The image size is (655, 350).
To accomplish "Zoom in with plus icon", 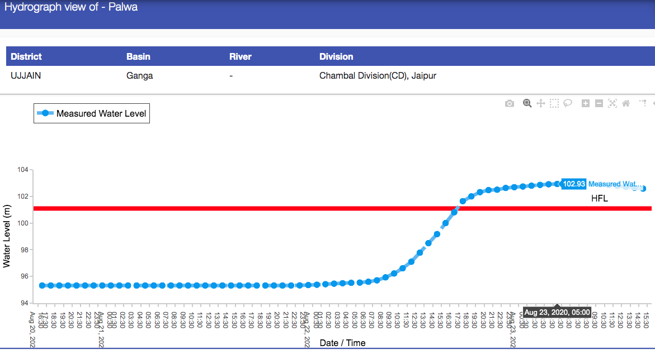I will coord(586,103).
